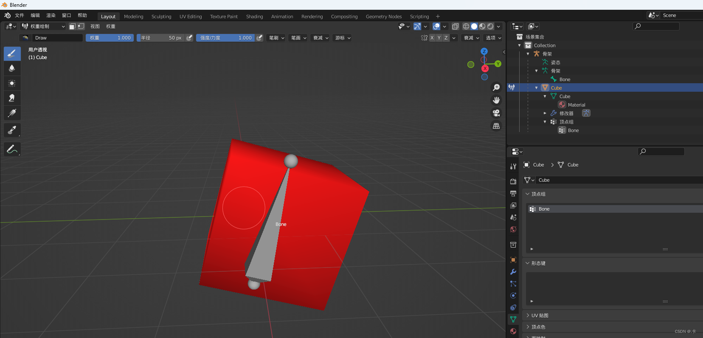Image resolution: width=703 pixels, height=338 pixels.
Task: Select the Sample Weight eyedropper tool
Action: point(12,130)
